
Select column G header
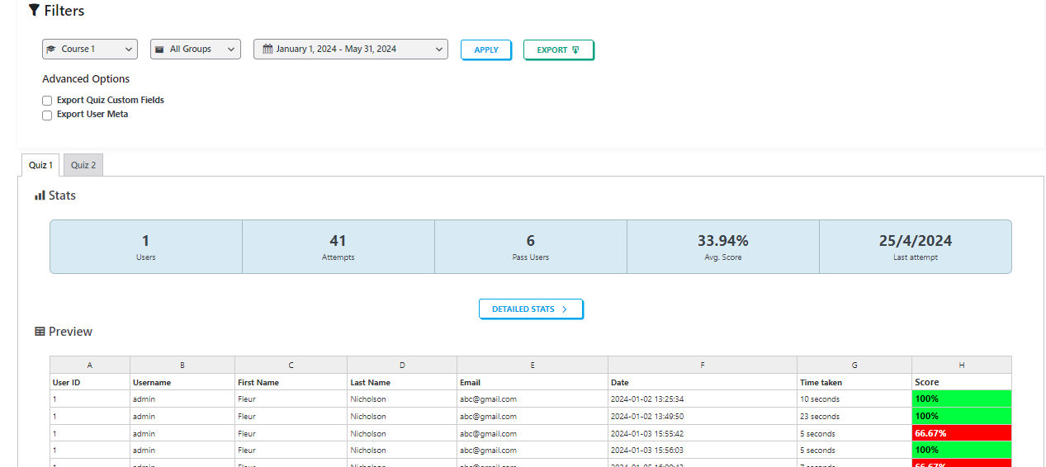tap(854, 366)
